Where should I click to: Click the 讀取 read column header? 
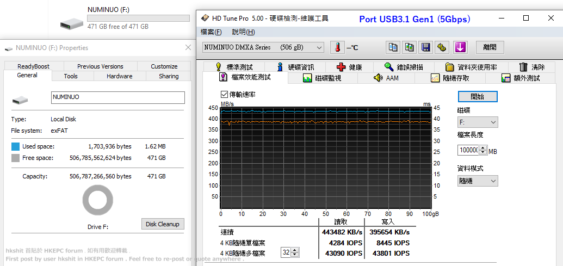(x=341, y=222)
